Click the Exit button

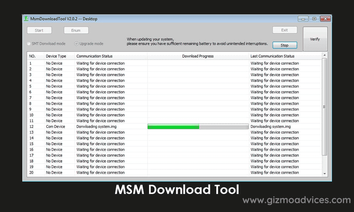285,30
